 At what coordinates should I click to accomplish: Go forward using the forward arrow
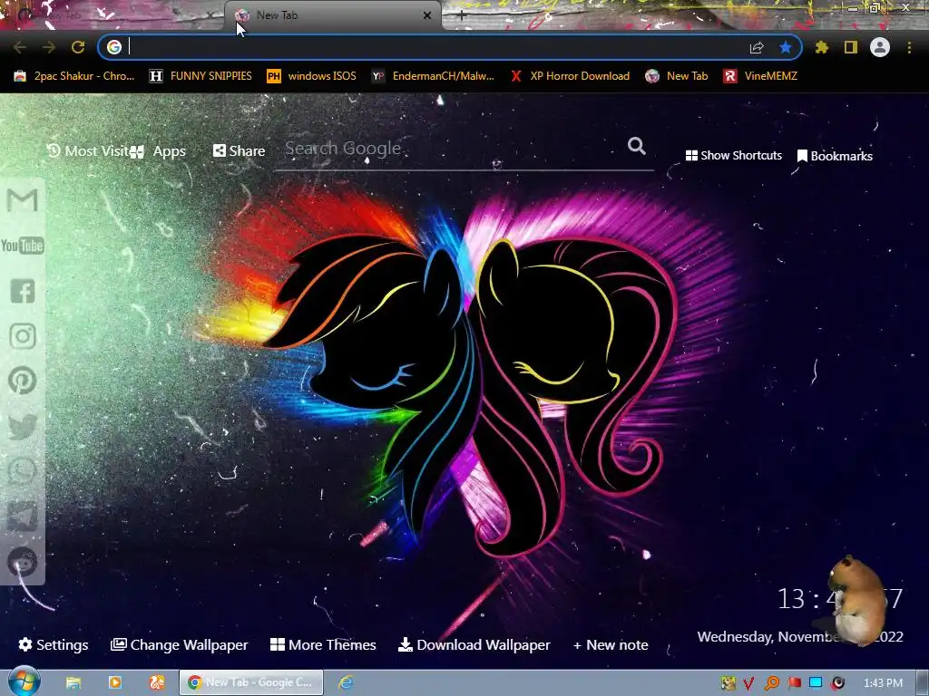49,47
